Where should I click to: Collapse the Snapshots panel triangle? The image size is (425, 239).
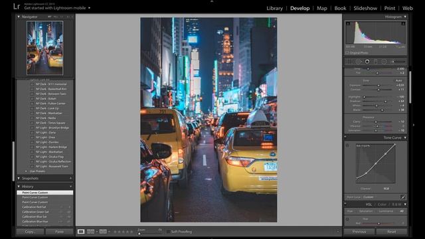tap(19, 179)
